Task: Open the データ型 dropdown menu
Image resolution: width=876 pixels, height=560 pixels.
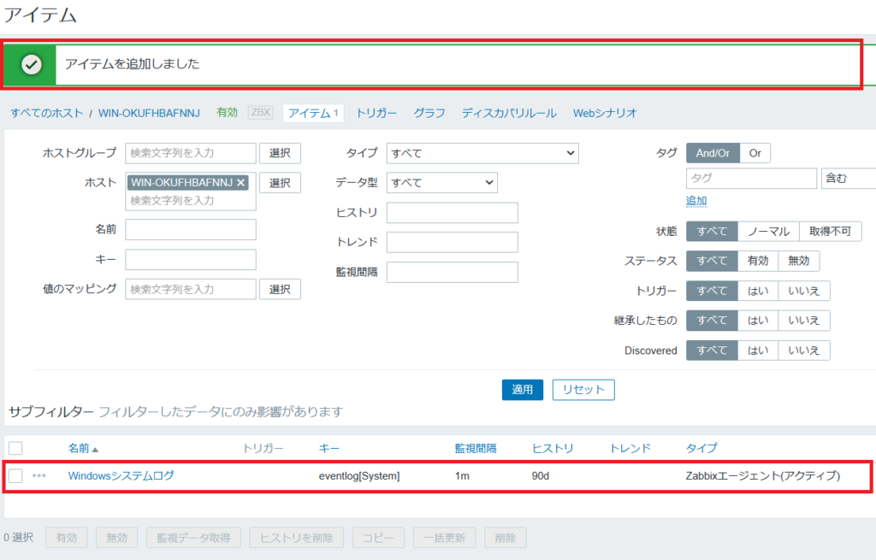Action: click(441, 182)
